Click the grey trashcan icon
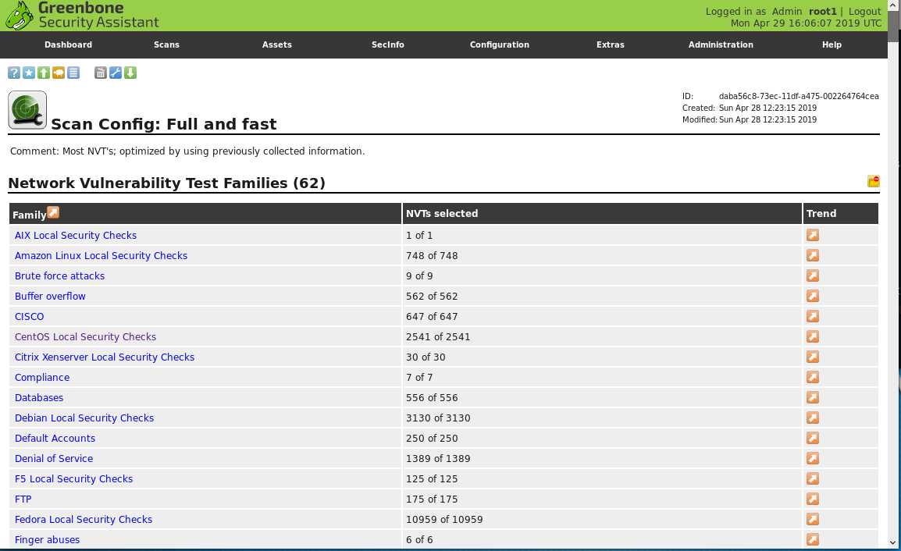 pyautogui.click(x=101, y=73)
